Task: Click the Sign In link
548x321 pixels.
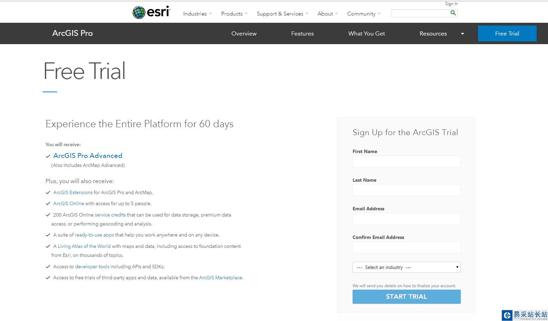Action: [451, 4]
